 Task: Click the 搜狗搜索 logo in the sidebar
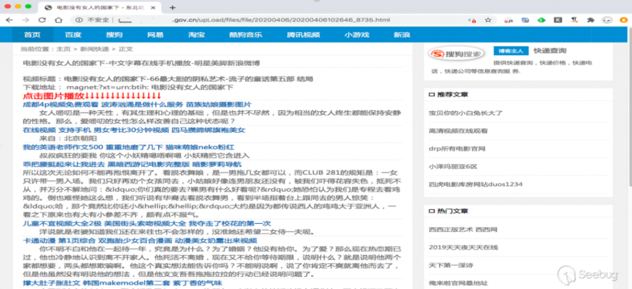pos(457,55)
